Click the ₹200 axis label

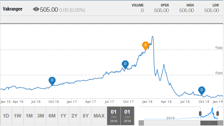pyautogui.click(x=219, y=73)
